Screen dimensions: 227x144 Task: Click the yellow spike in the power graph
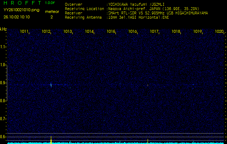pos(51,140)
